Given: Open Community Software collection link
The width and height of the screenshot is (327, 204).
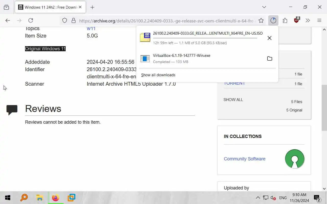Looking at the screenshot, I should [244, 159].
